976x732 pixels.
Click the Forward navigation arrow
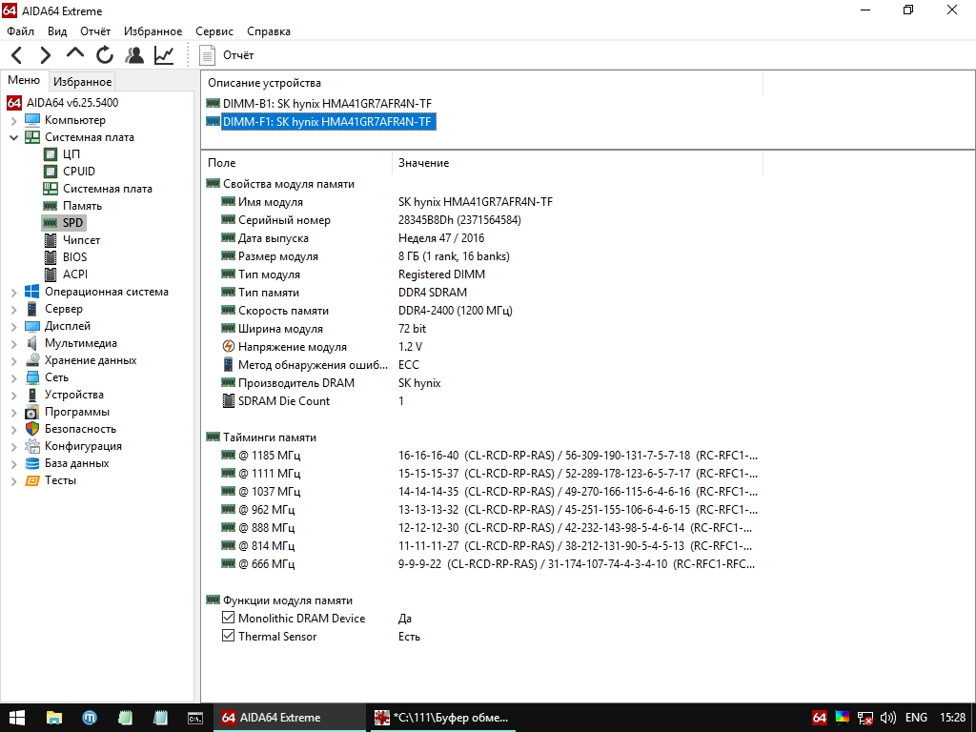click(x=46, y=55)
